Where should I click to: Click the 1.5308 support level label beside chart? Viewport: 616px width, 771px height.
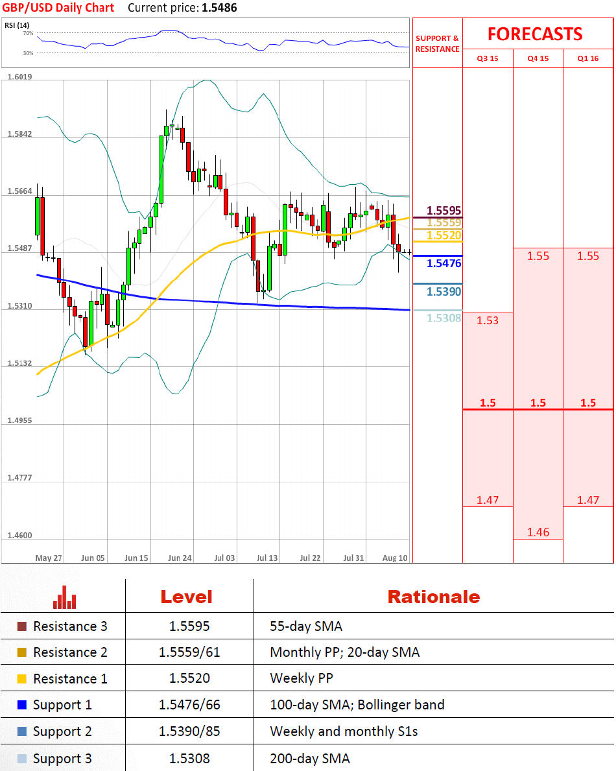coord(444,318)
